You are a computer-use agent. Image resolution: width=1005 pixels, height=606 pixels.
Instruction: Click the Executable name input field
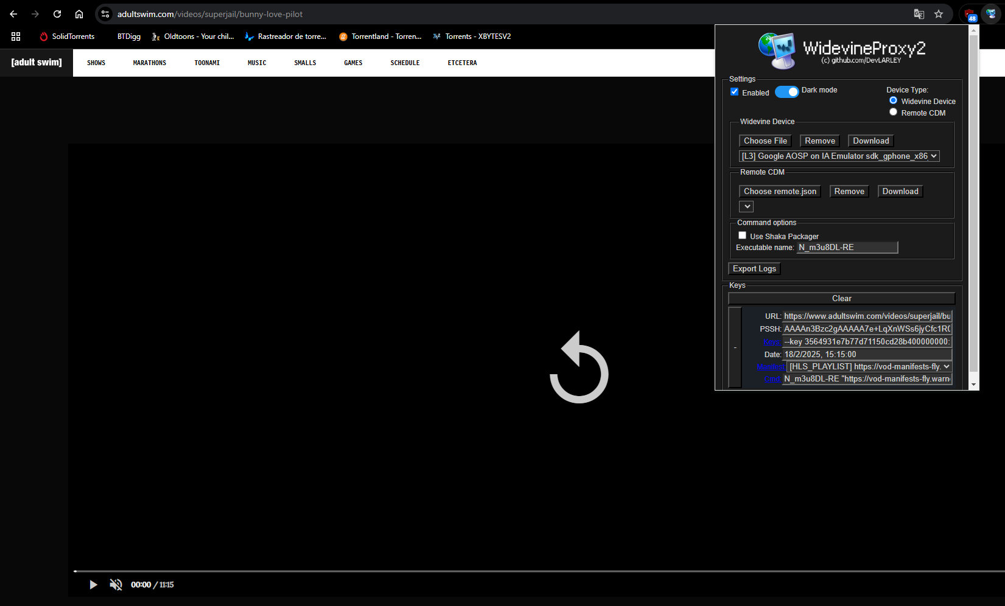[847, 248]
